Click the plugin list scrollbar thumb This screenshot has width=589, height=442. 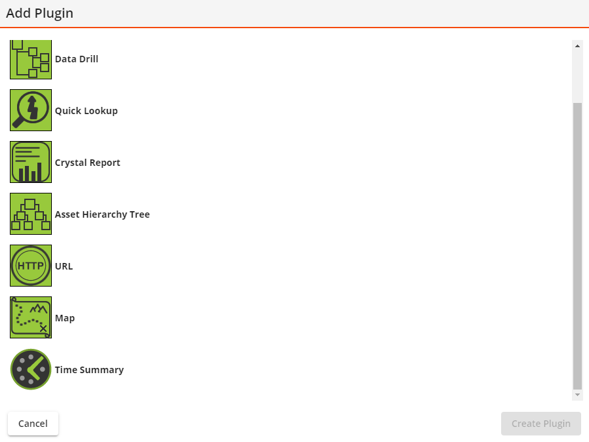coord(577,246)
